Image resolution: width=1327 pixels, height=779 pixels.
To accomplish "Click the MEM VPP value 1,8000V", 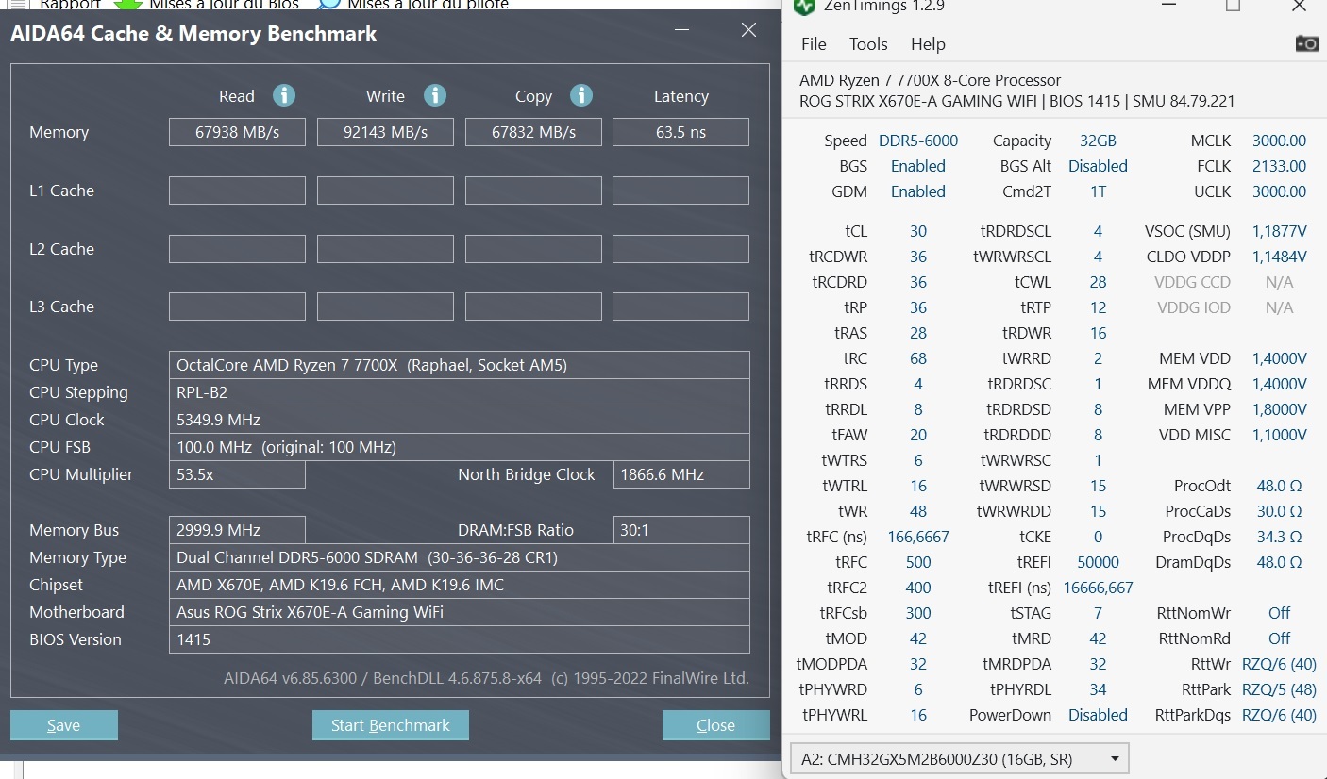I will [1279, 409].
